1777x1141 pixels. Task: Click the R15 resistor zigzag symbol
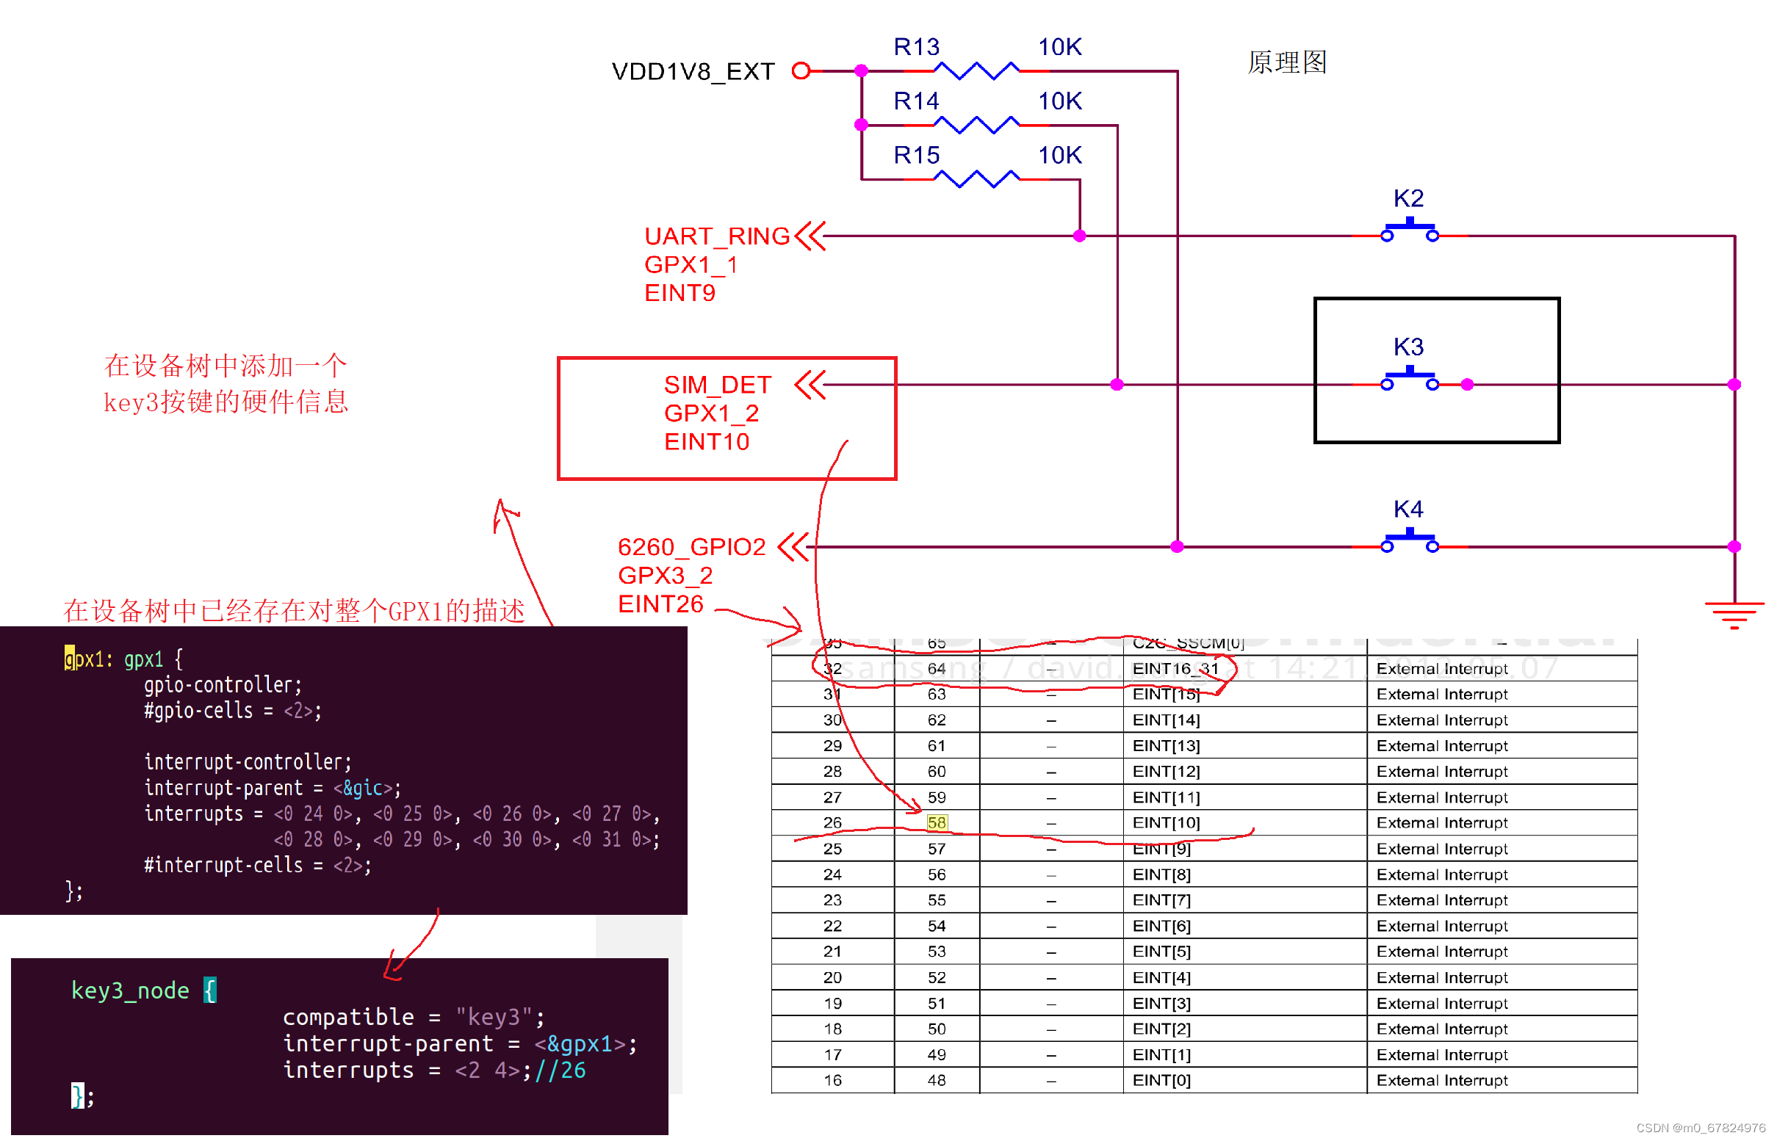976,179
